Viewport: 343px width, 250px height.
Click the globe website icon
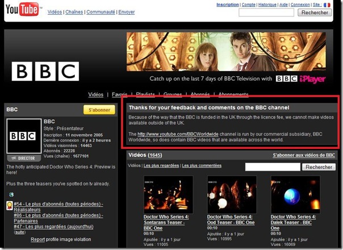11,194
